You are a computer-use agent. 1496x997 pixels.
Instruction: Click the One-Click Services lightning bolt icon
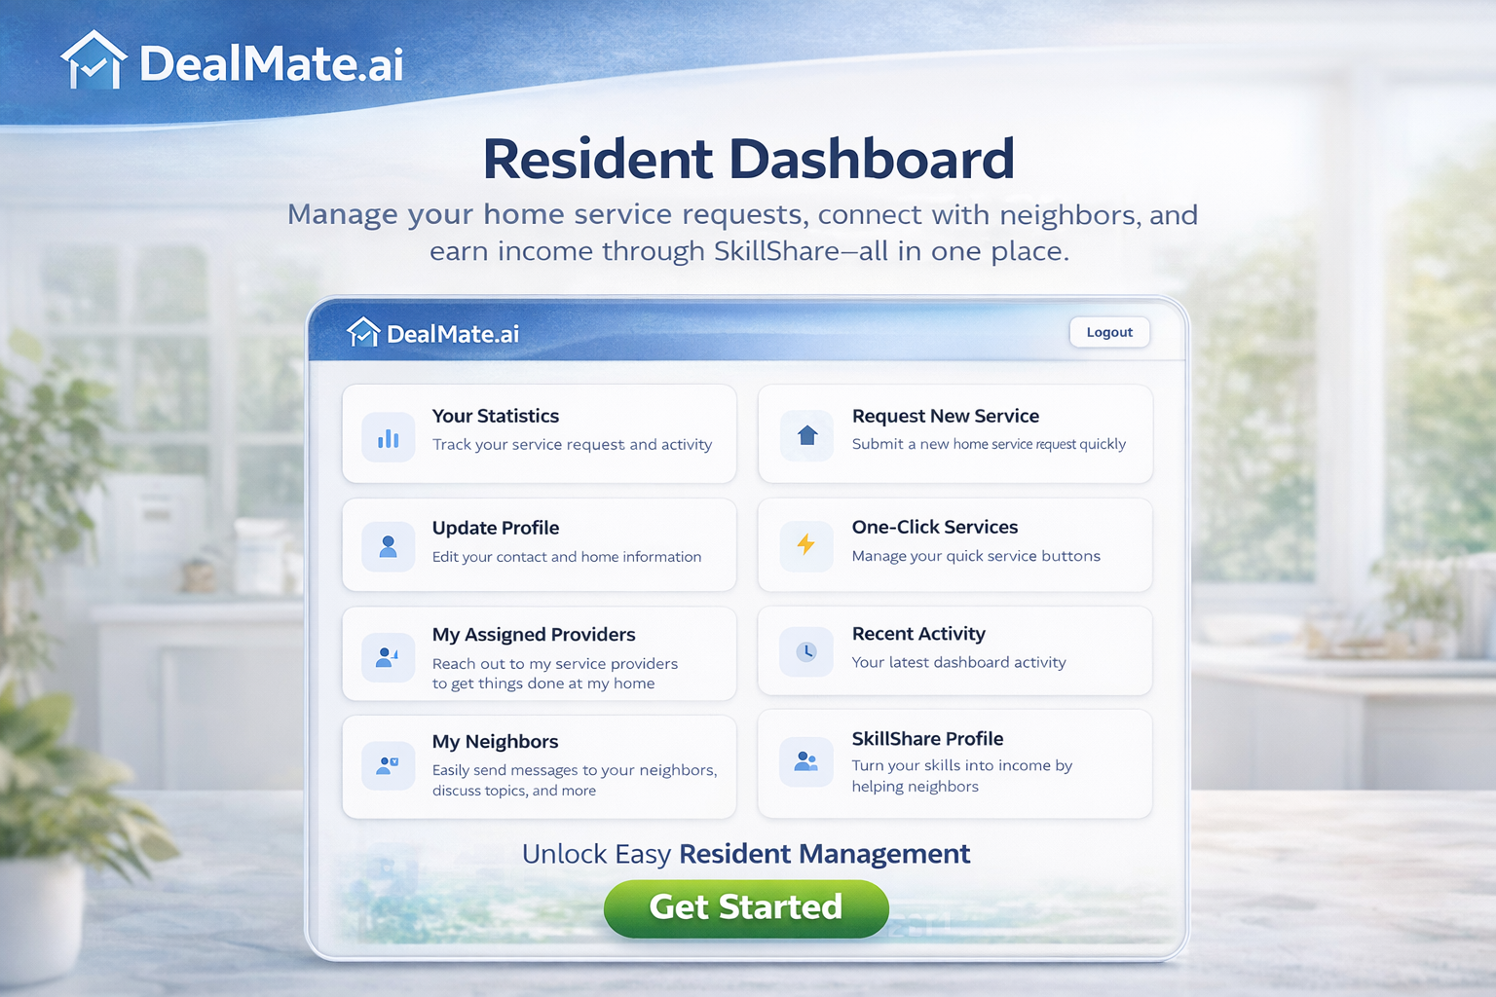(805, 546)
